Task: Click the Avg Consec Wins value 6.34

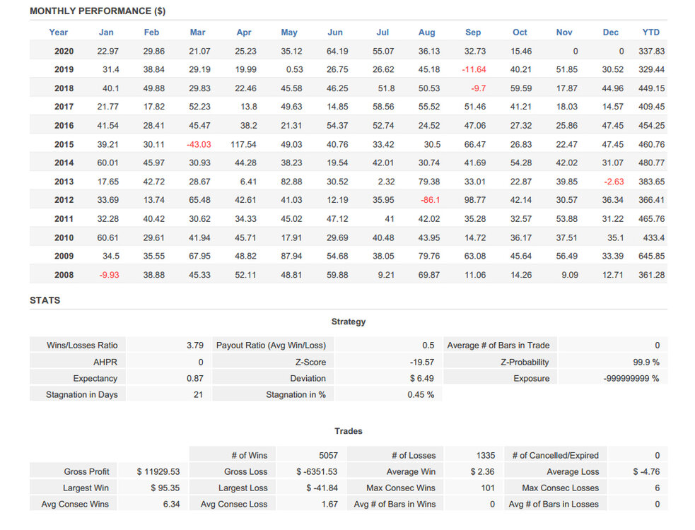Action: coord(171,505)
